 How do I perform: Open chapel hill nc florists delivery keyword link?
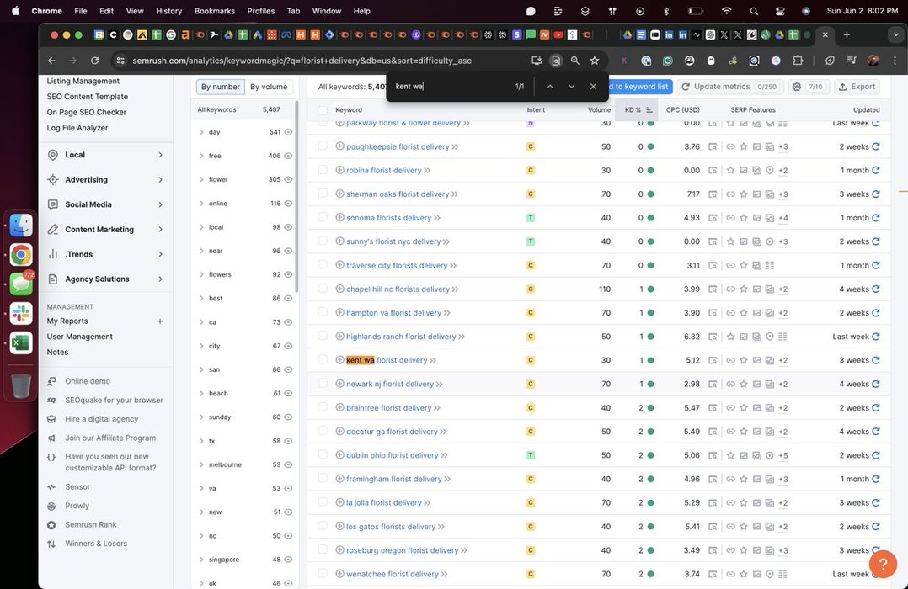click(398, 289)
